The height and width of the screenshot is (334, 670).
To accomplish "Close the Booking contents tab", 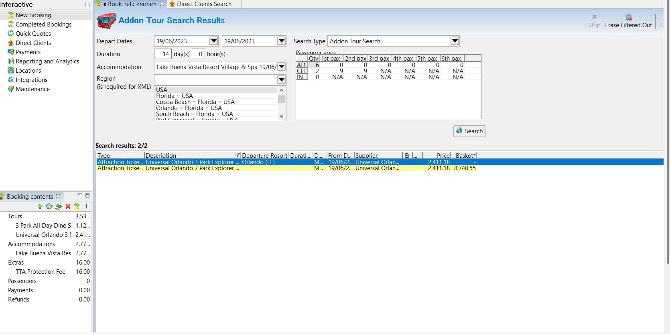I will click(x=58, y=196).
